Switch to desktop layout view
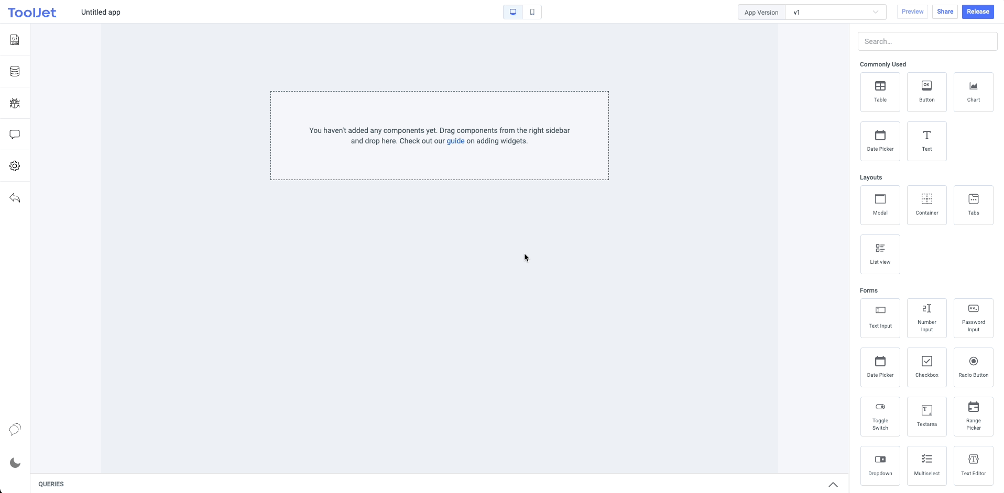This screenshot has width=1004, height=493. point(513,12)
